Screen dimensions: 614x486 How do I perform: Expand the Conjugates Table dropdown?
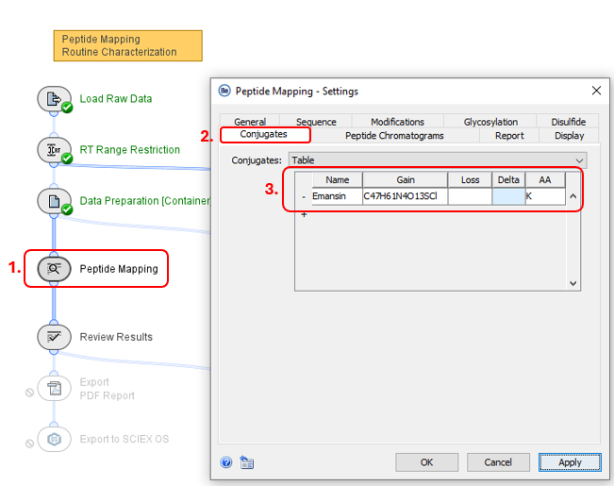click(579, 160)
